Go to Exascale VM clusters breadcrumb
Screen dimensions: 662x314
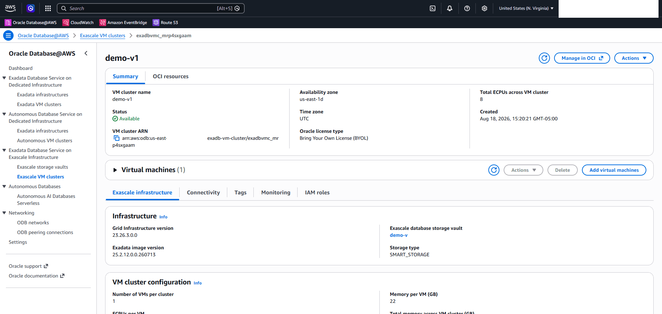click(103, 35)
